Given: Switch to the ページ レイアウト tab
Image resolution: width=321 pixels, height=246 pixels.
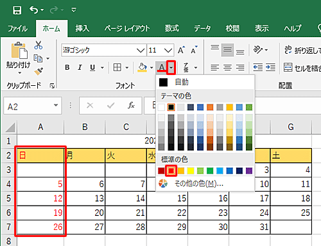Looking at the screenshot, I should click(x=127, y=28).
